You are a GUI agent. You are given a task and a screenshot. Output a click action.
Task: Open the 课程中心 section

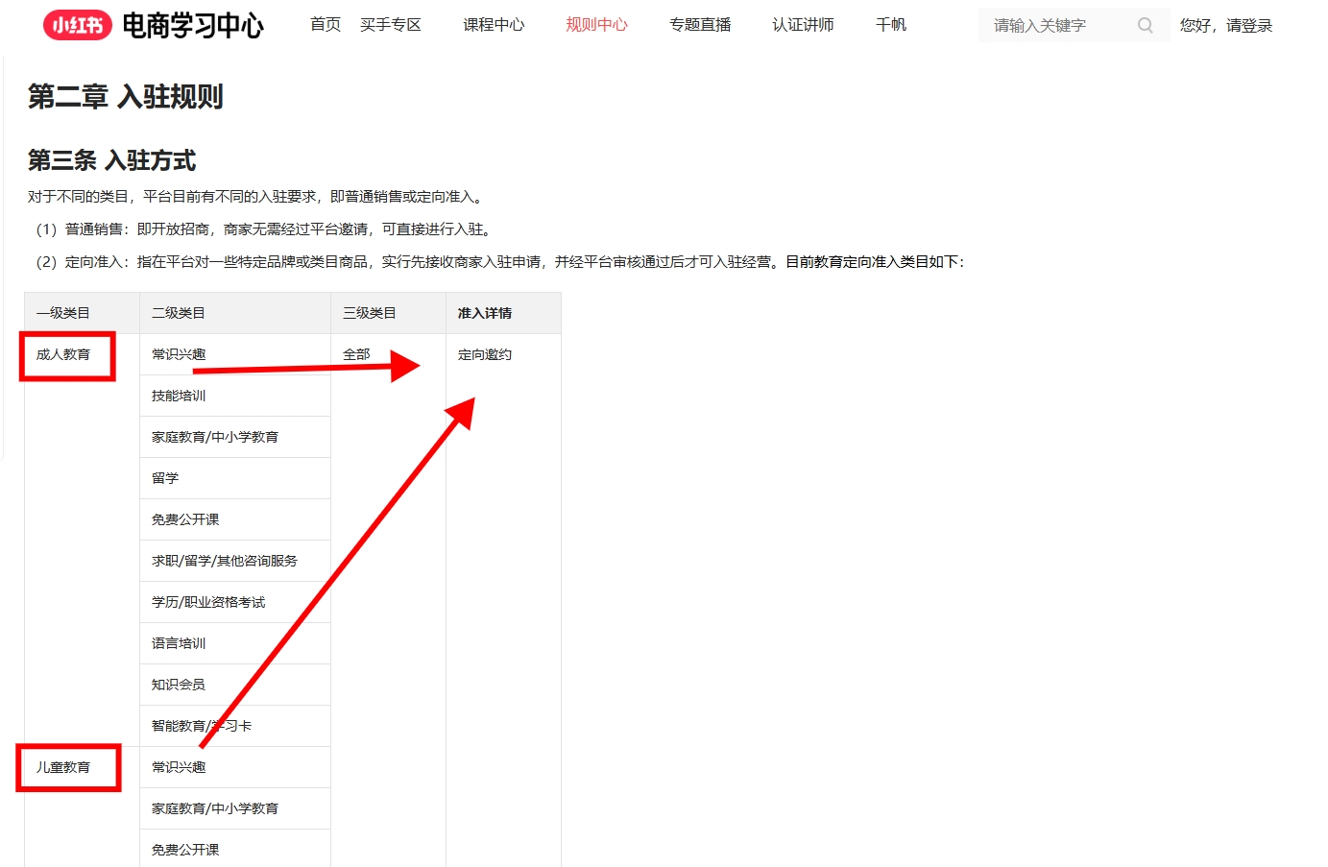pos(494,25)
